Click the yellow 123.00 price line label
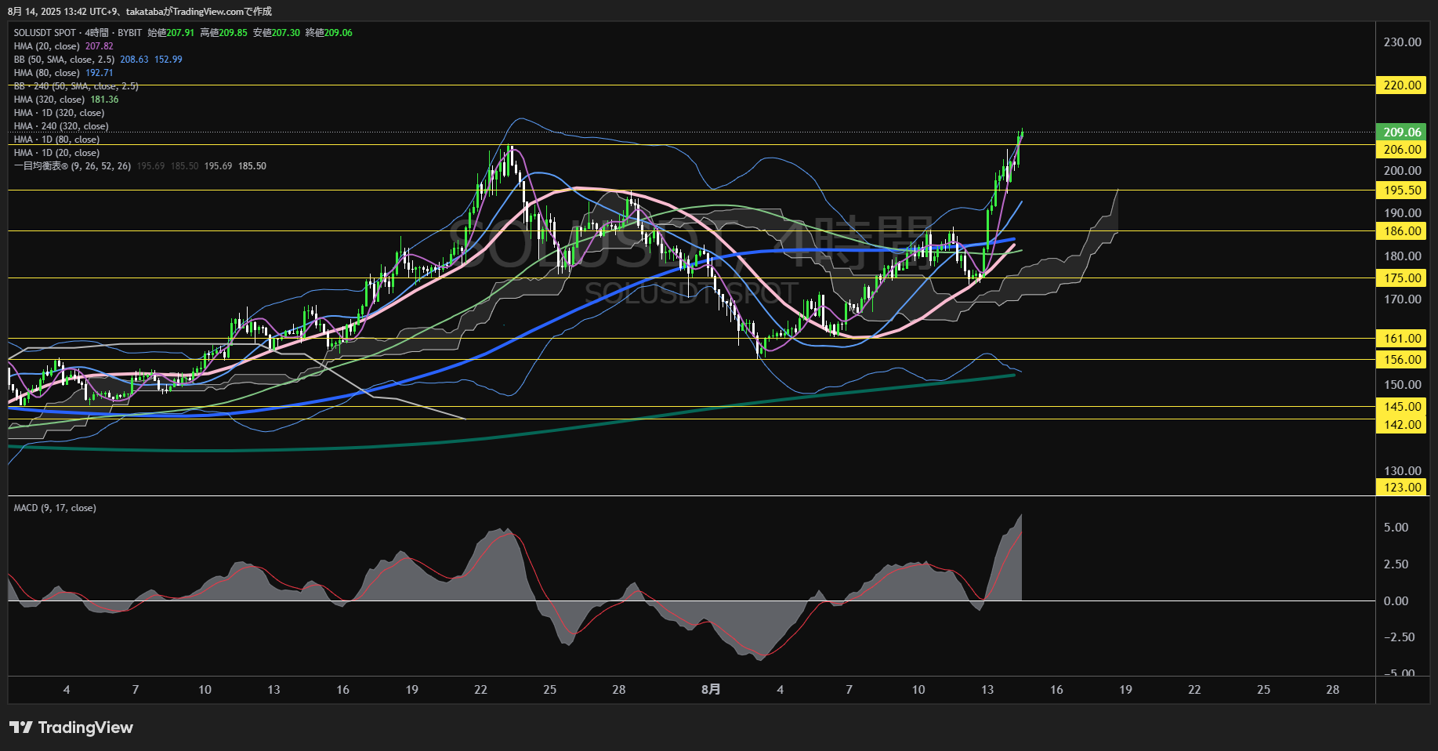The width and height of the screenshot is (1438, 751). coord(1402,487)
